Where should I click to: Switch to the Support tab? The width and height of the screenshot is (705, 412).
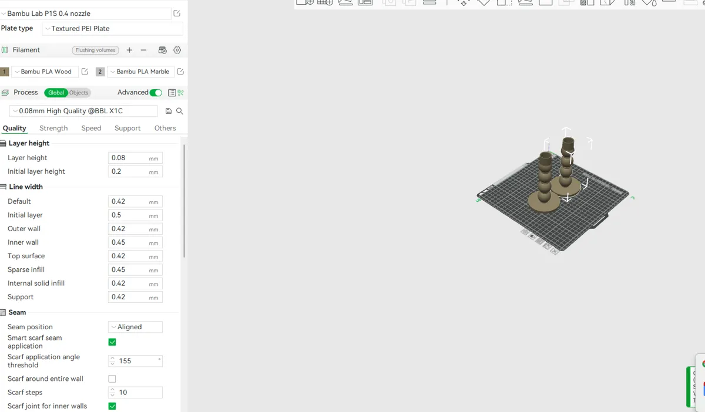127,128
